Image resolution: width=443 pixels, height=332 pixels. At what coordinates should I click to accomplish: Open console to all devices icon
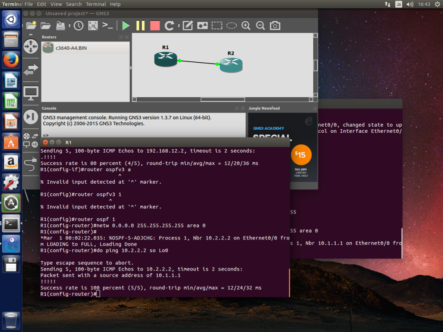[x=107, y=26]
